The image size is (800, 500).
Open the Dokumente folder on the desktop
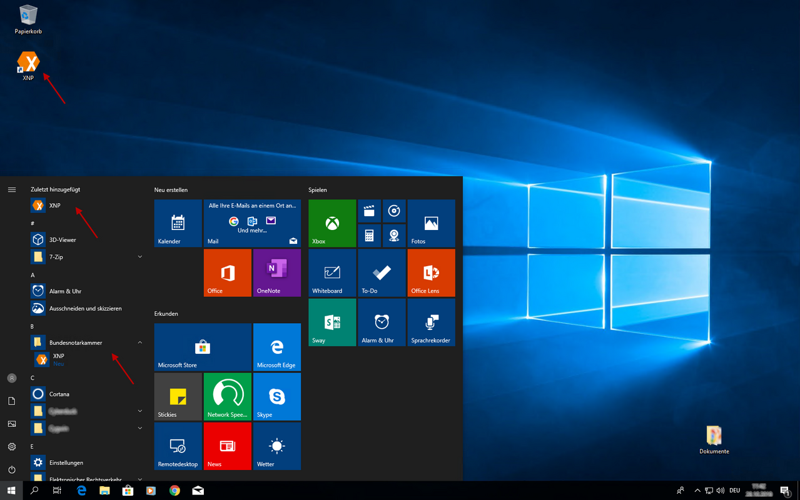click(x=714, y=440)
